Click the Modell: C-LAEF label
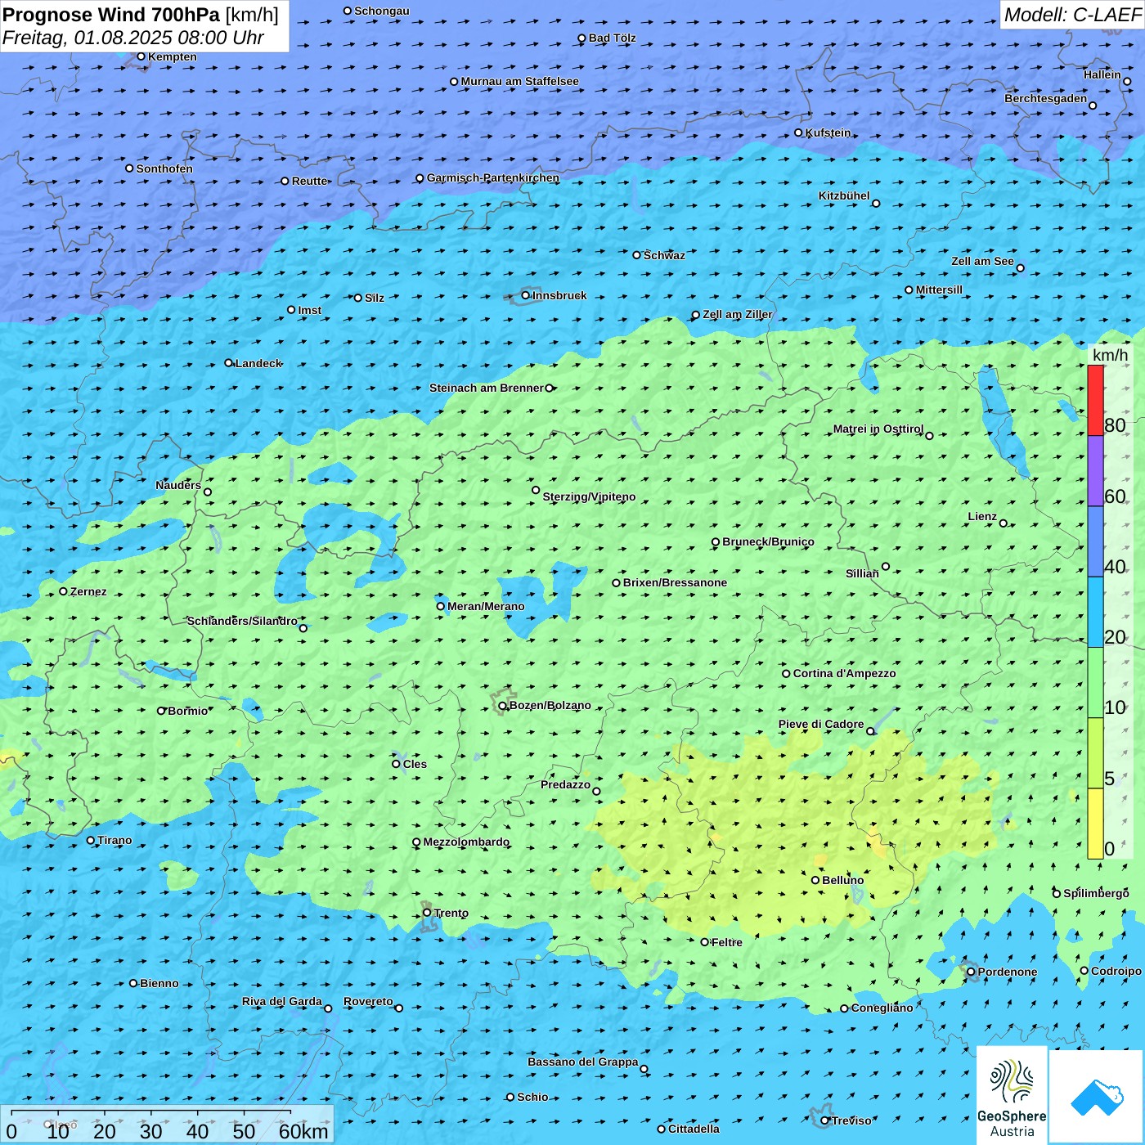Image resolution: width=1145 pixels, height=1145 pixels. (1071, 15)
